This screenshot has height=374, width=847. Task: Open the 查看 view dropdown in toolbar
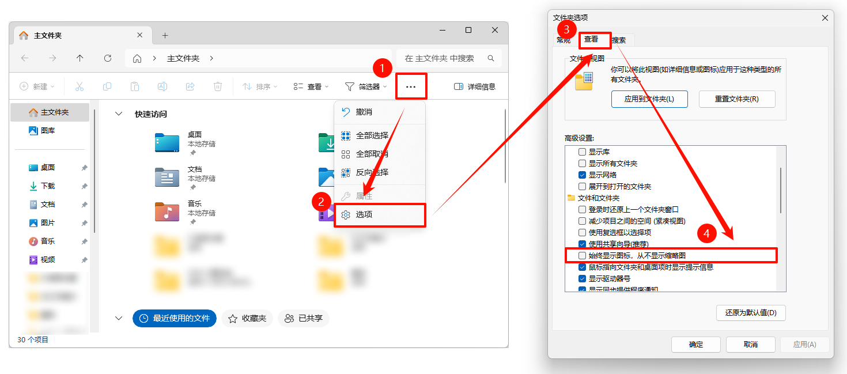point(311,86)
